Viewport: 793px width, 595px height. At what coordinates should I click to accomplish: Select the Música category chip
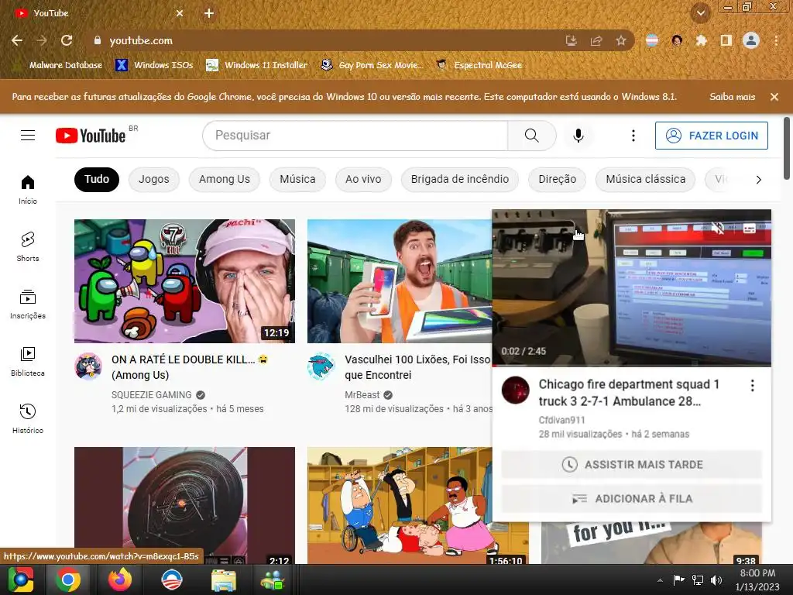297,179
